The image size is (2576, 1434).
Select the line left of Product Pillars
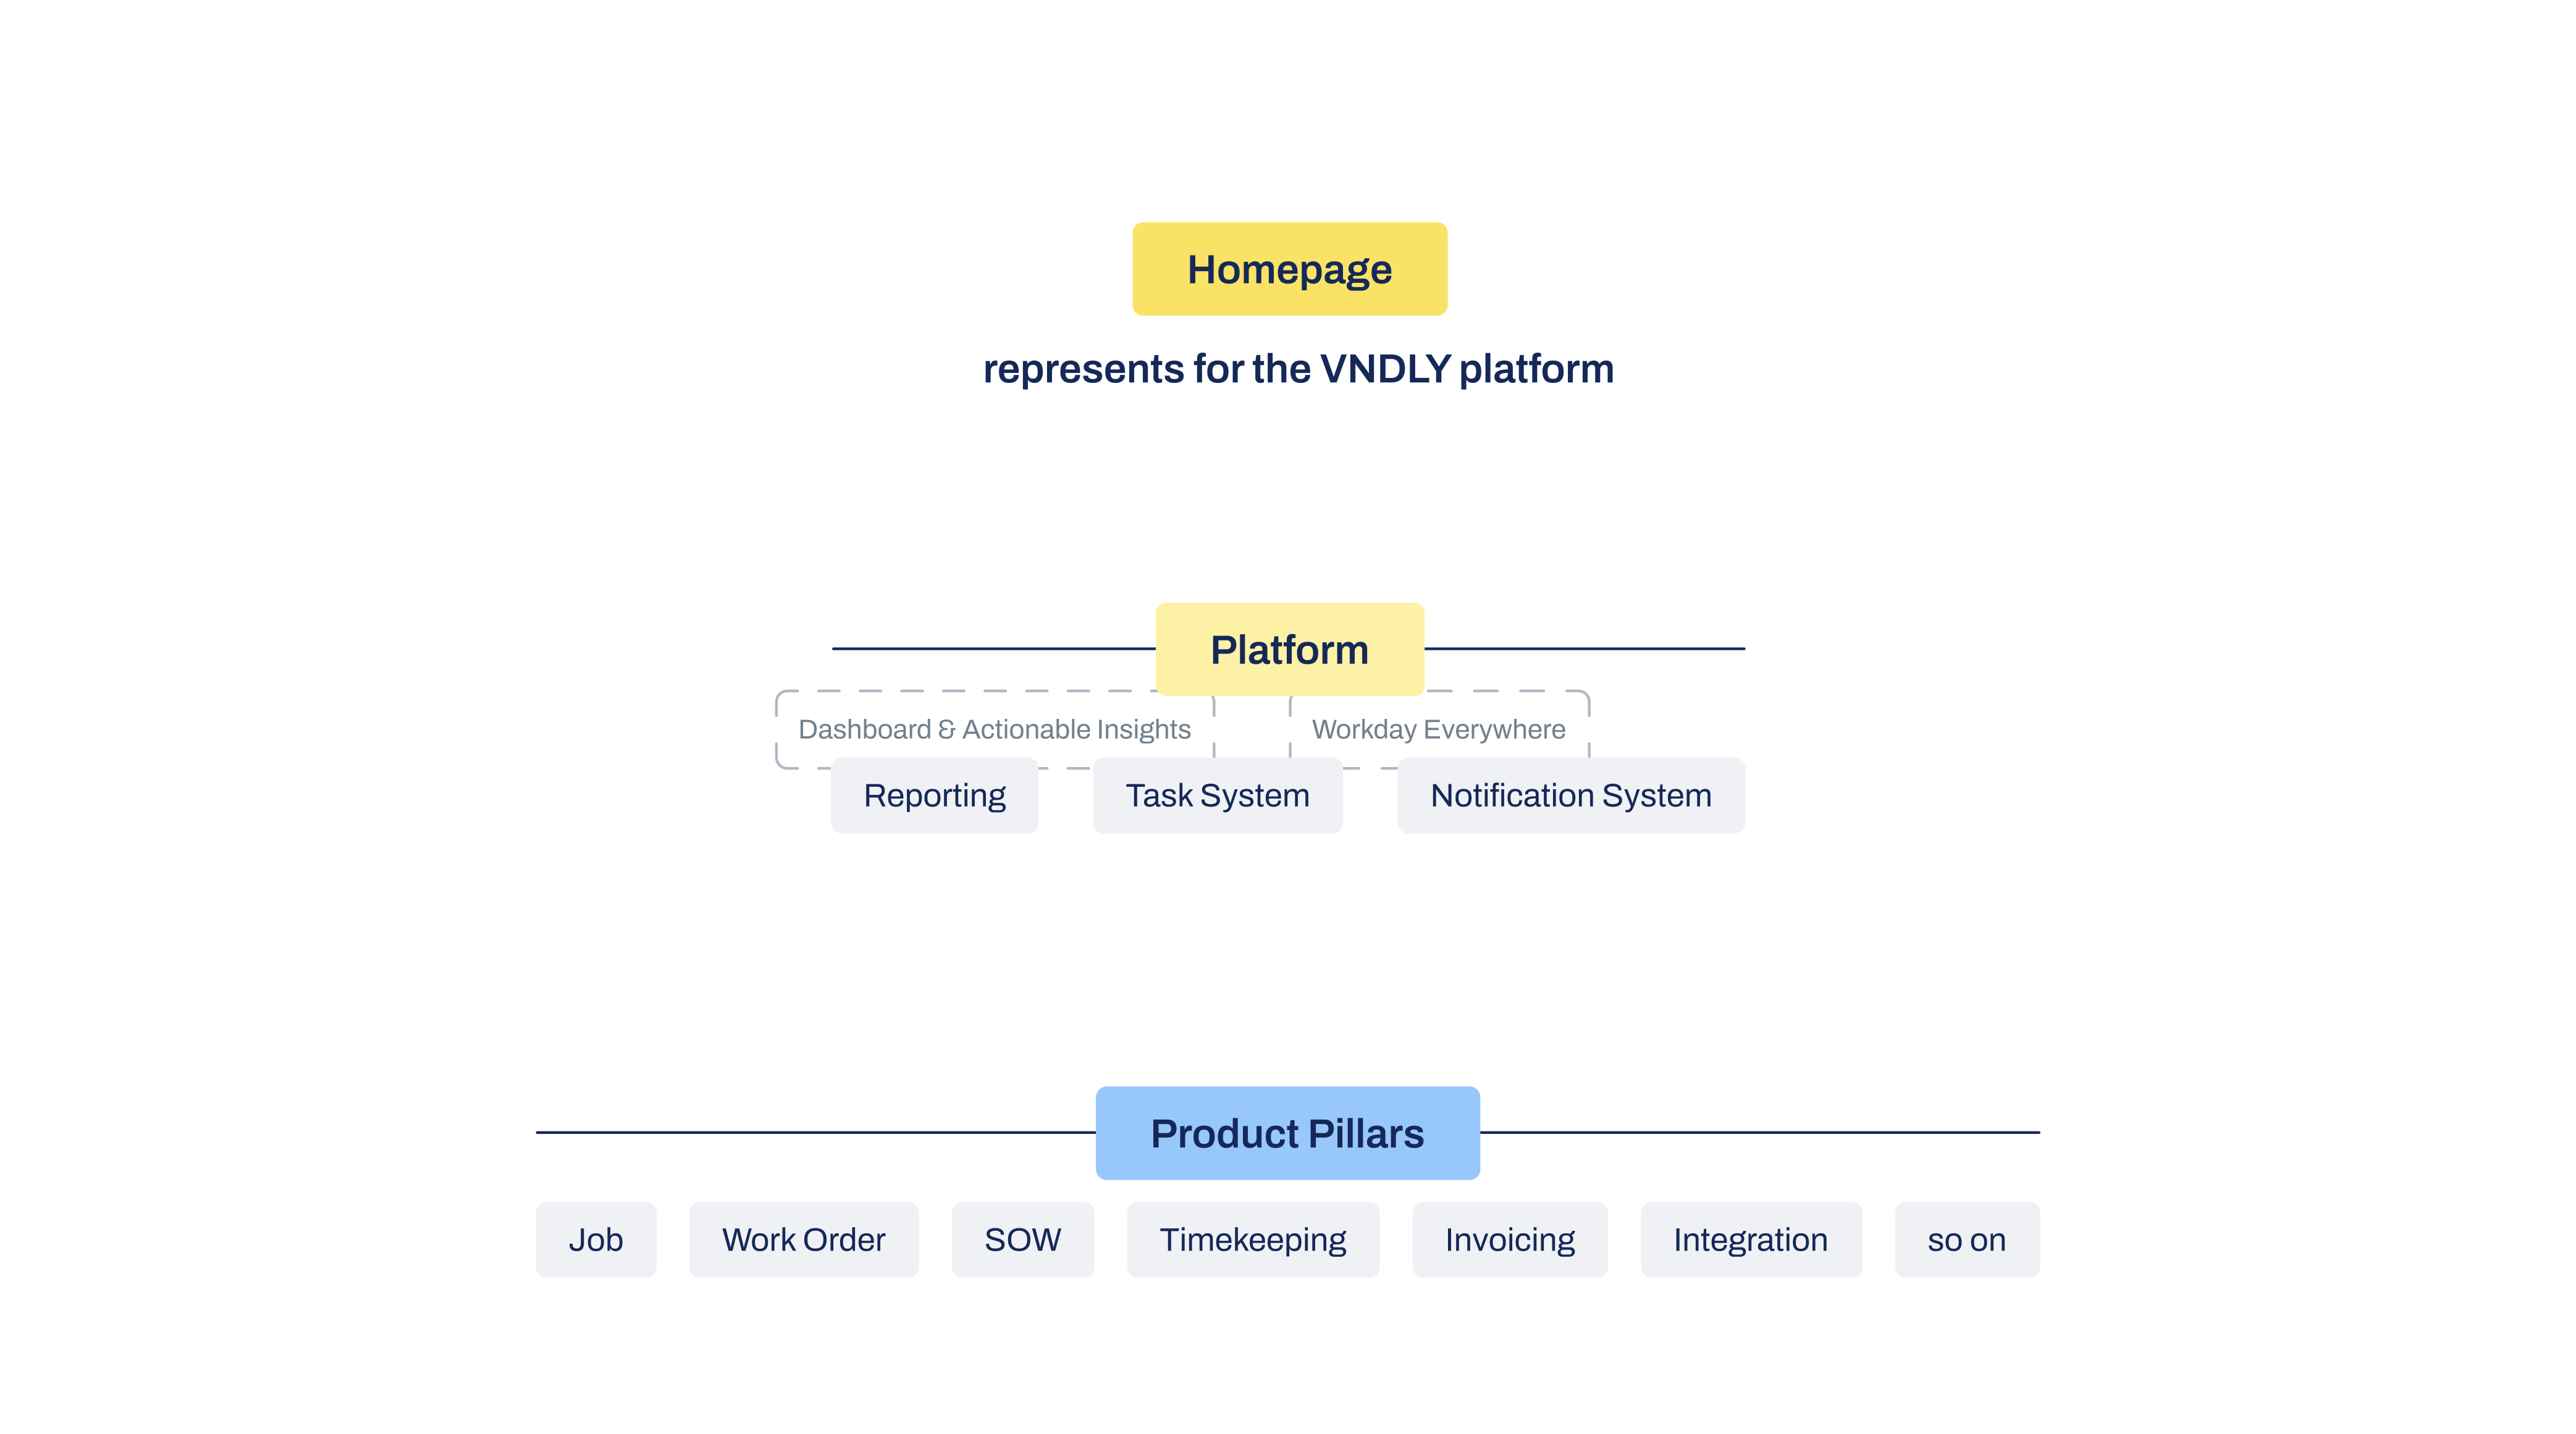tap(815, 1132)
